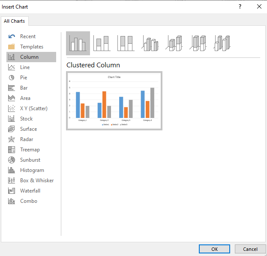Pick the 100% Stacked Column subtype icon
Image resolution: width=267 pixels, height=256 pixels.
click(126, 43)
